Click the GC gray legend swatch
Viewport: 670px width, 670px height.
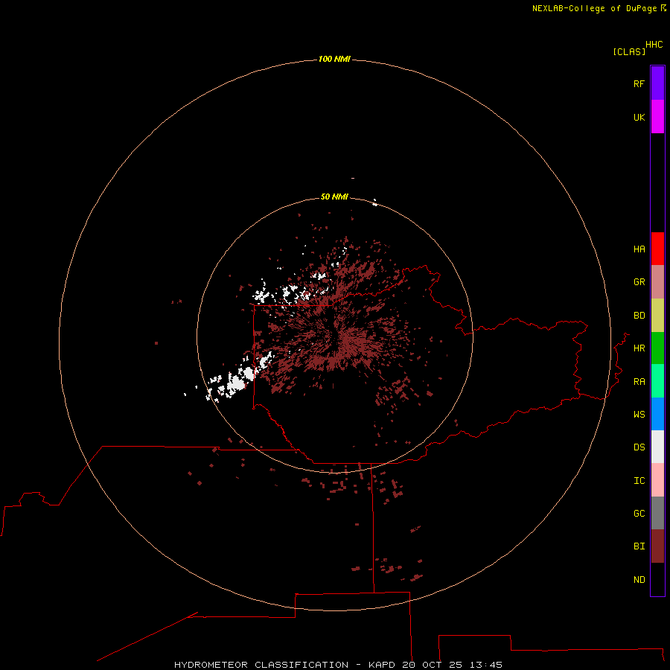click(657, 513)
